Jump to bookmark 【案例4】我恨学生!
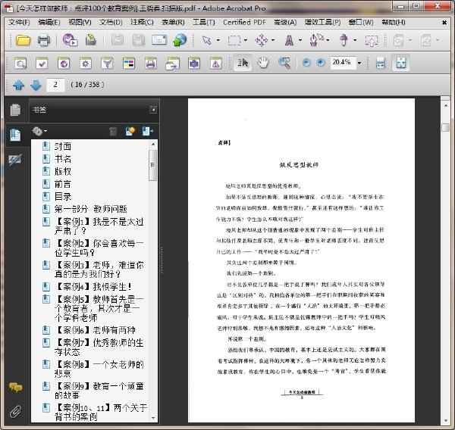 pyautogui.click(x=93, y=287)
